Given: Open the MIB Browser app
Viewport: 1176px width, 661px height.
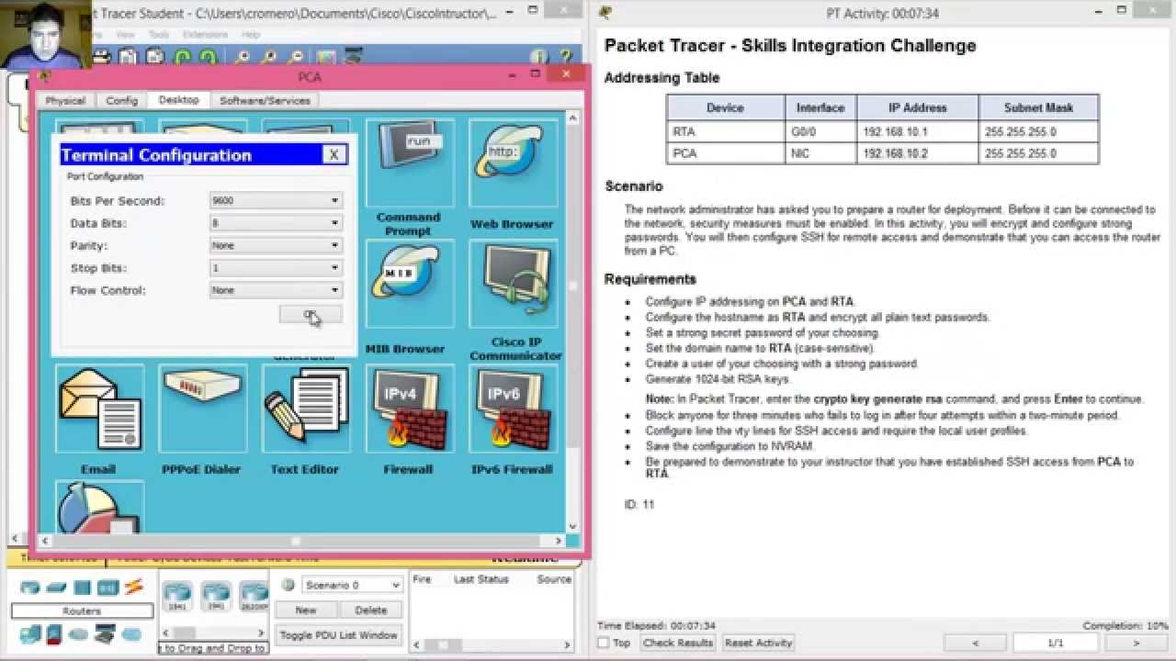Looking at the screenshot, I should (x=409, y=285).
